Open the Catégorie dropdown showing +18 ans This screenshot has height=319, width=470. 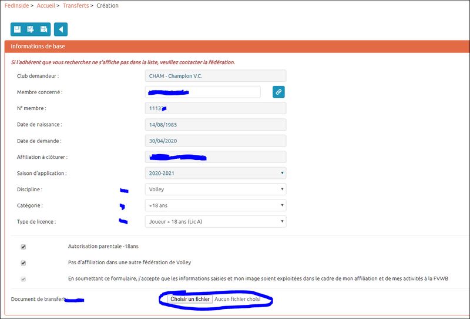point(215,205)
